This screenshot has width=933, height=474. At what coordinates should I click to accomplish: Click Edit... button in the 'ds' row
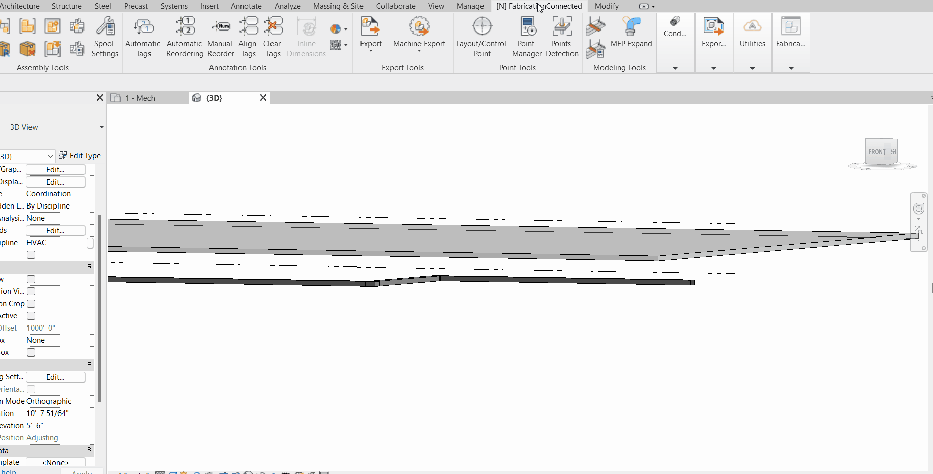pyautogui.click(x=55, y=231)
